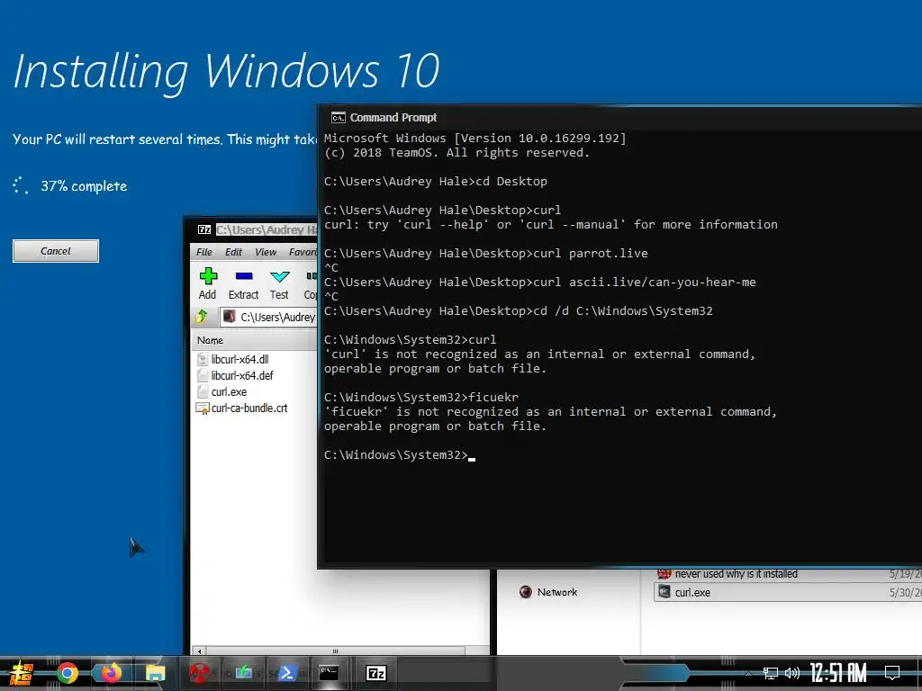Open the Action Center notification icon
Viewport: 922px width, 691px height.
point(892,673)
